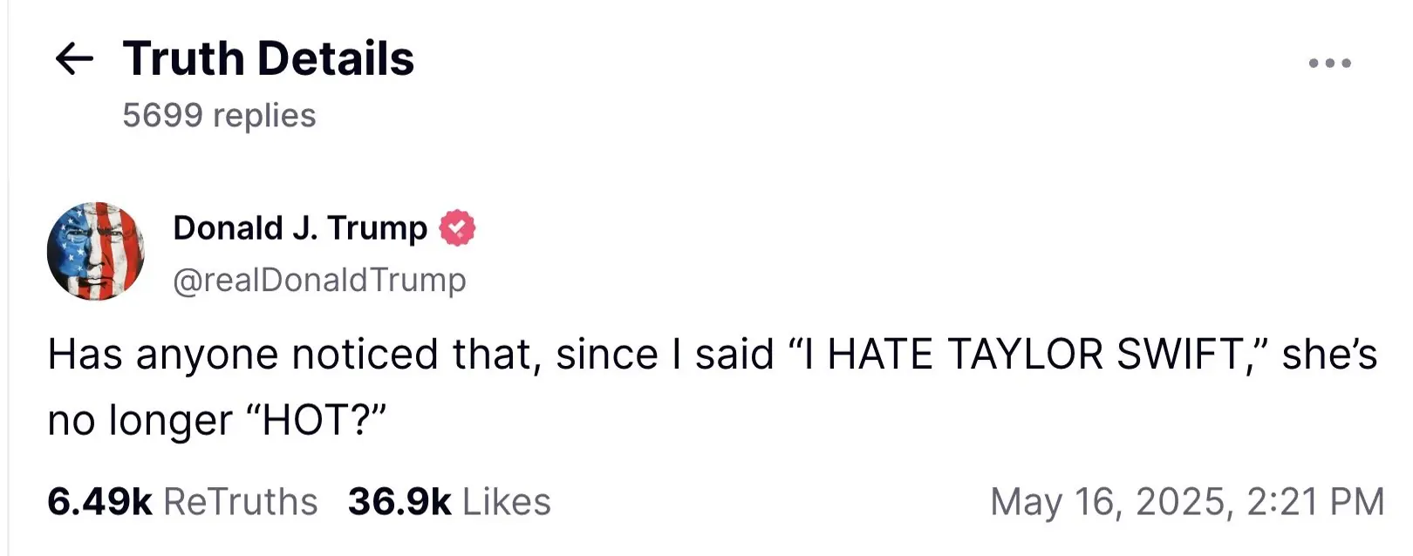Click the pink verified badge next to Donald J. Trump
This screenshot has width=1413, height=556.
457,228
